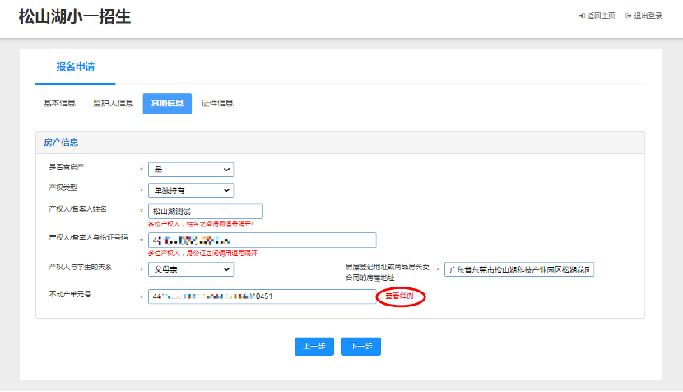Focus the 产权人/备案人身份证号 input field
Image resolution: width=683 pixels, height=392 pixels.
262,240
